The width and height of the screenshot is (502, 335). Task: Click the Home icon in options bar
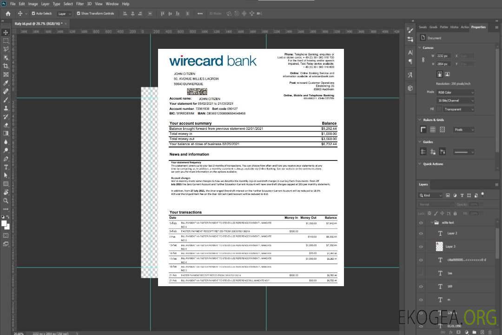pyautogui.click(x=8, y=13)
